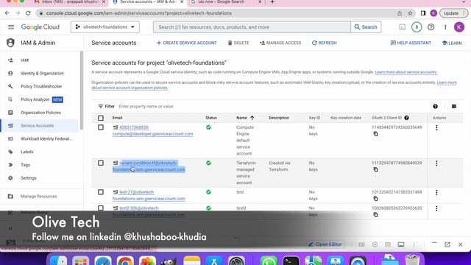
Task: Open WhatsApp from the dock
Action: 269,261
